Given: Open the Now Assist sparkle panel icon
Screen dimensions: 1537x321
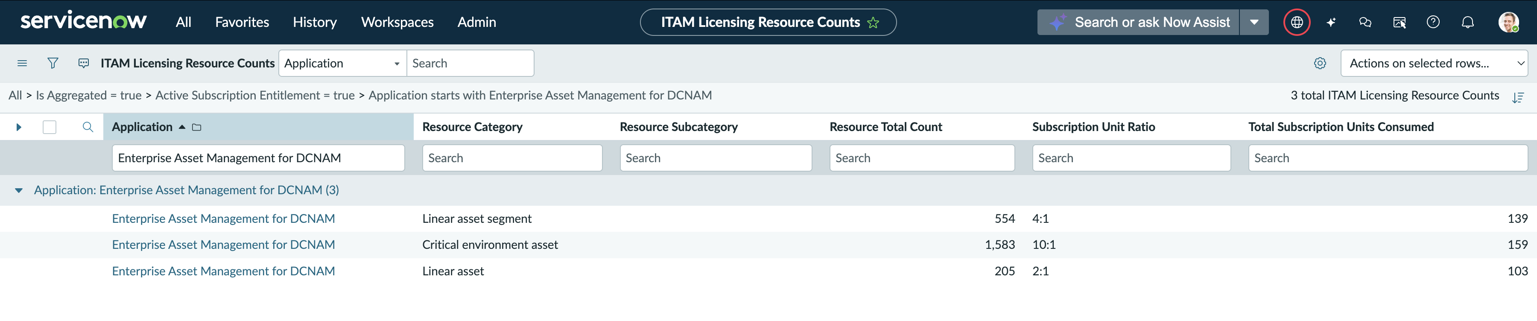Looking at the screenshot, I should (1331, 23).
